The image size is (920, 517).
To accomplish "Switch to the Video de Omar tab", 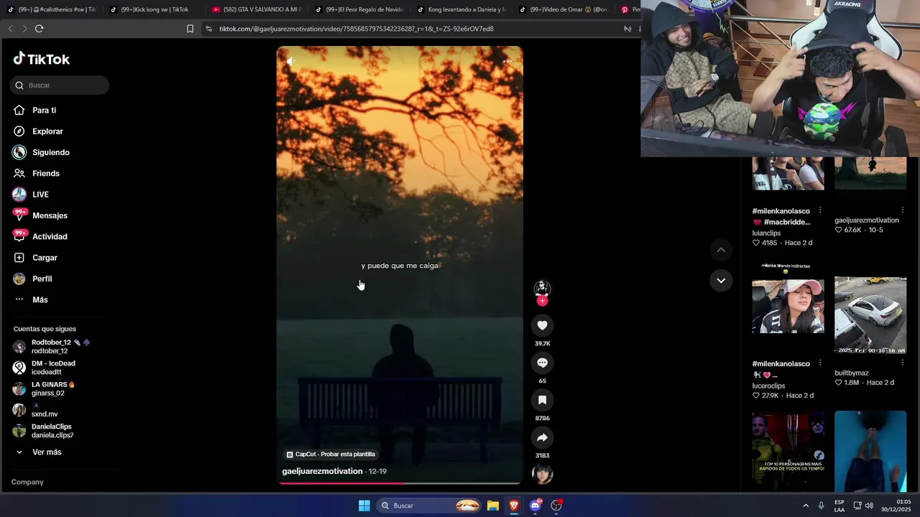I will coord(564,9).
